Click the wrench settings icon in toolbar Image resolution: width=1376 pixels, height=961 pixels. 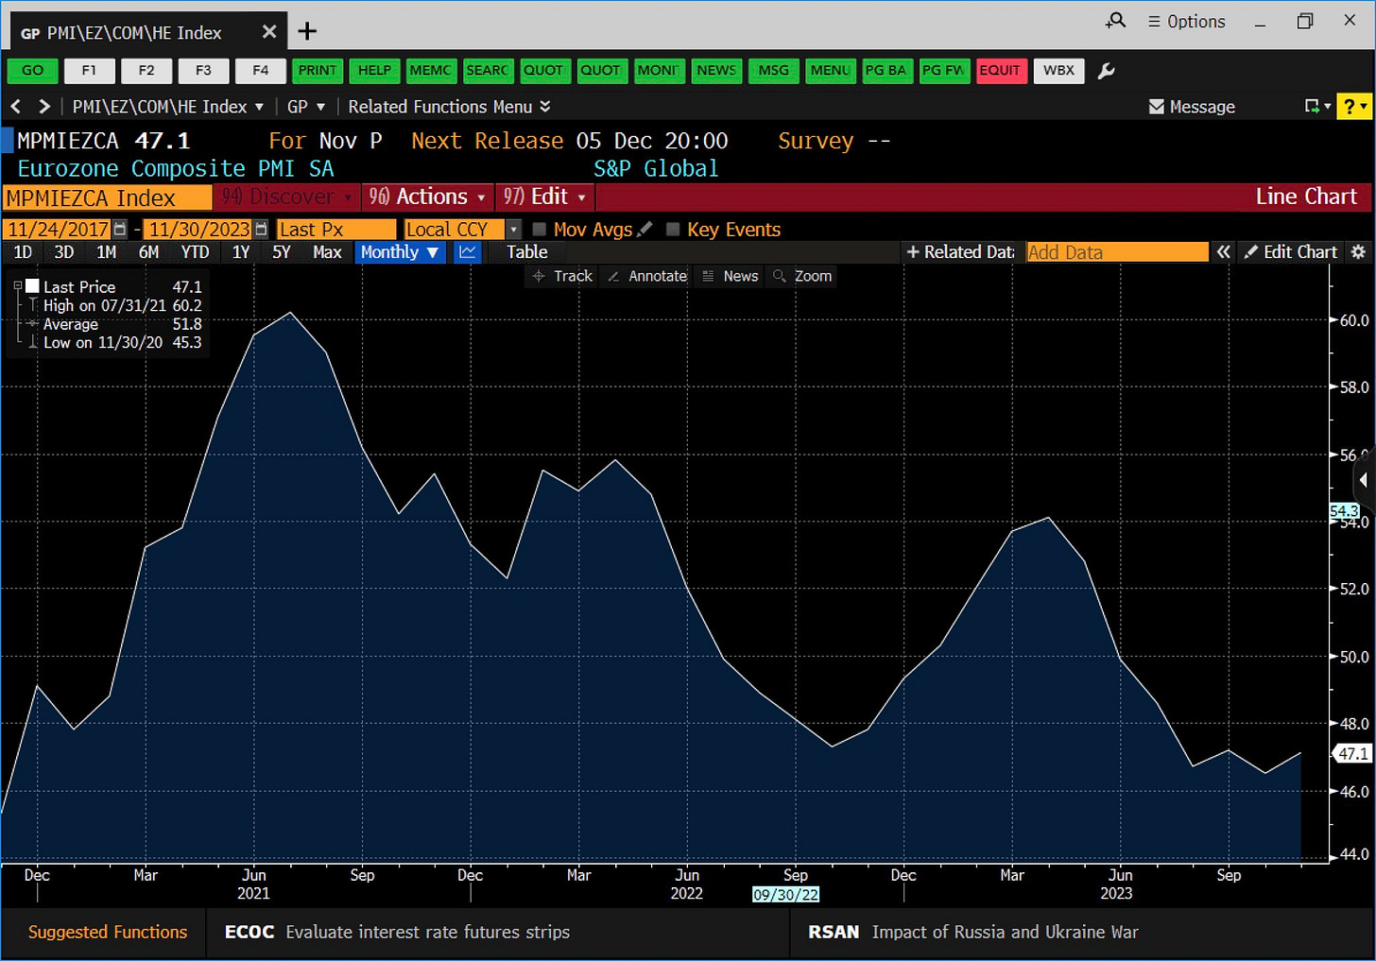point(1106,71)
